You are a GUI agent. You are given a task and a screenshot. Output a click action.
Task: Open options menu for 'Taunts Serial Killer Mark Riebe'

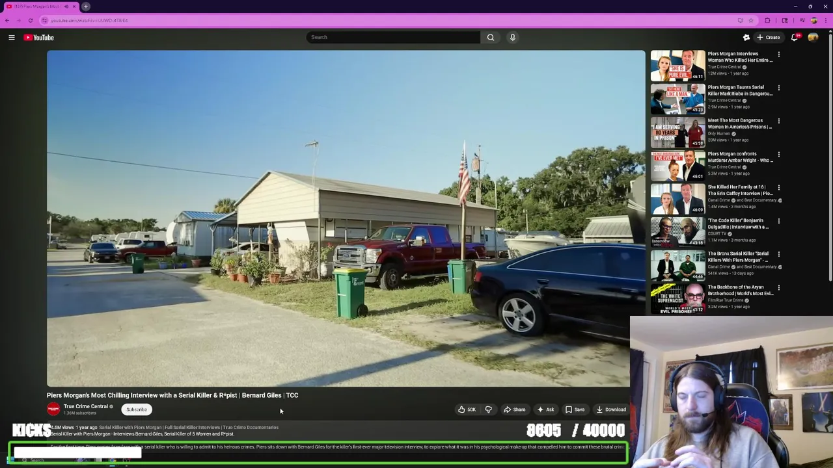coord(778,88)
